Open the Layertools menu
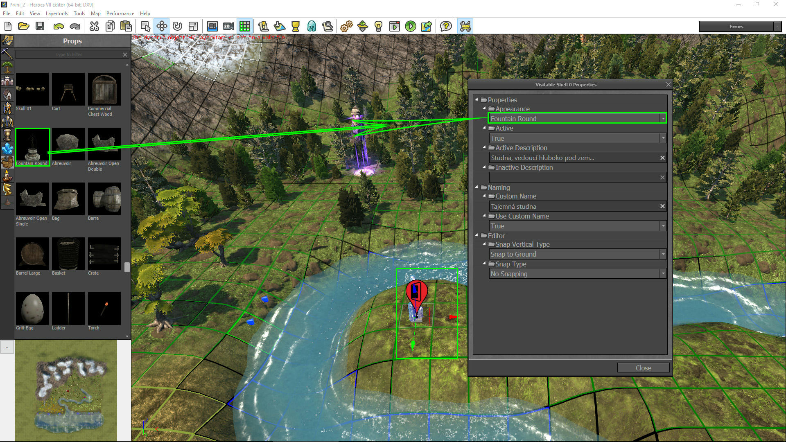Image resolution: width=786 pixels, height=442 pixels. pyautogui.click(x=57, y=14)
